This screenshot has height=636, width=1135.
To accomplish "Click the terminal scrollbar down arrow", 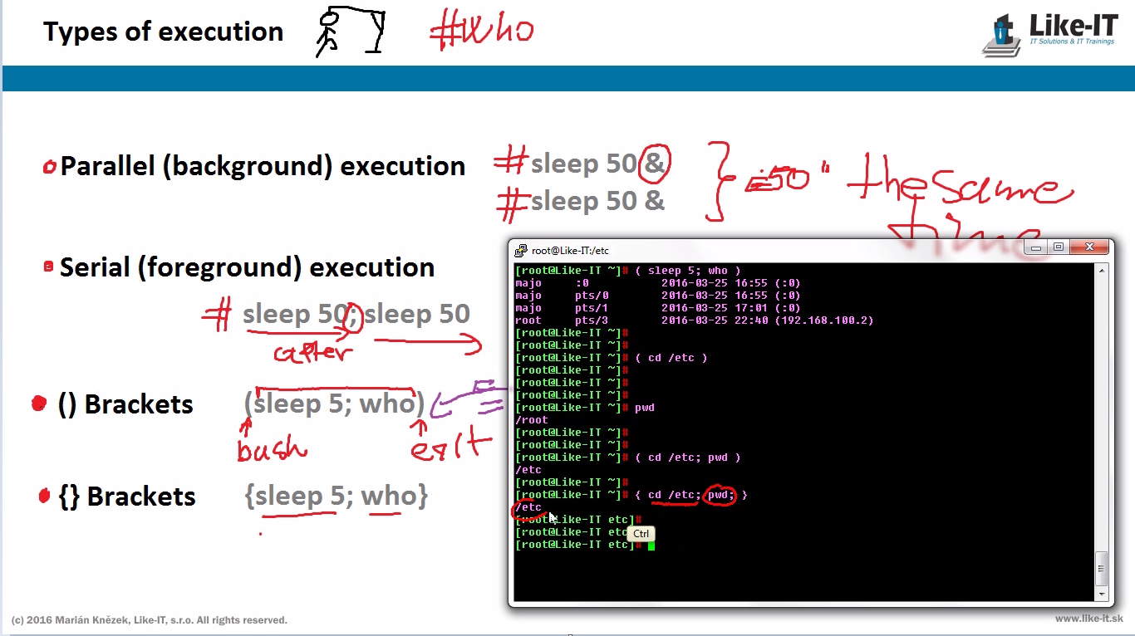I will (x=1102, y=594).
